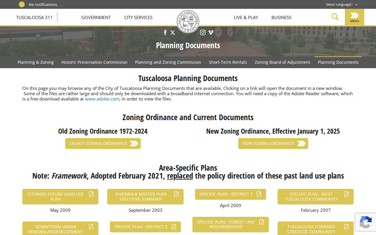Click the PDF icon on Forest Lake Neighborhood
This screenshot has width=376, height=235.
261,222
